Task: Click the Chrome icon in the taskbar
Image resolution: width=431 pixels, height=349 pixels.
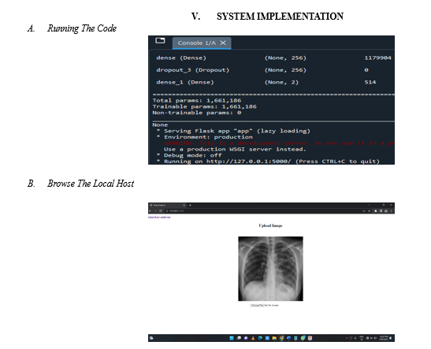Action: [x=281, y=338]
